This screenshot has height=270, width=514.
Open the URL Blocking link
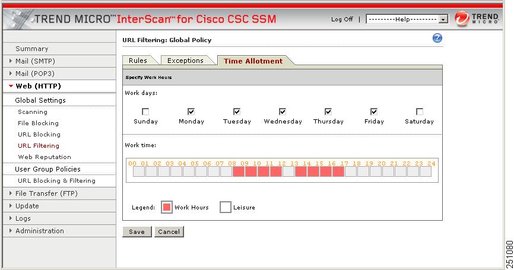pos(39,134)
